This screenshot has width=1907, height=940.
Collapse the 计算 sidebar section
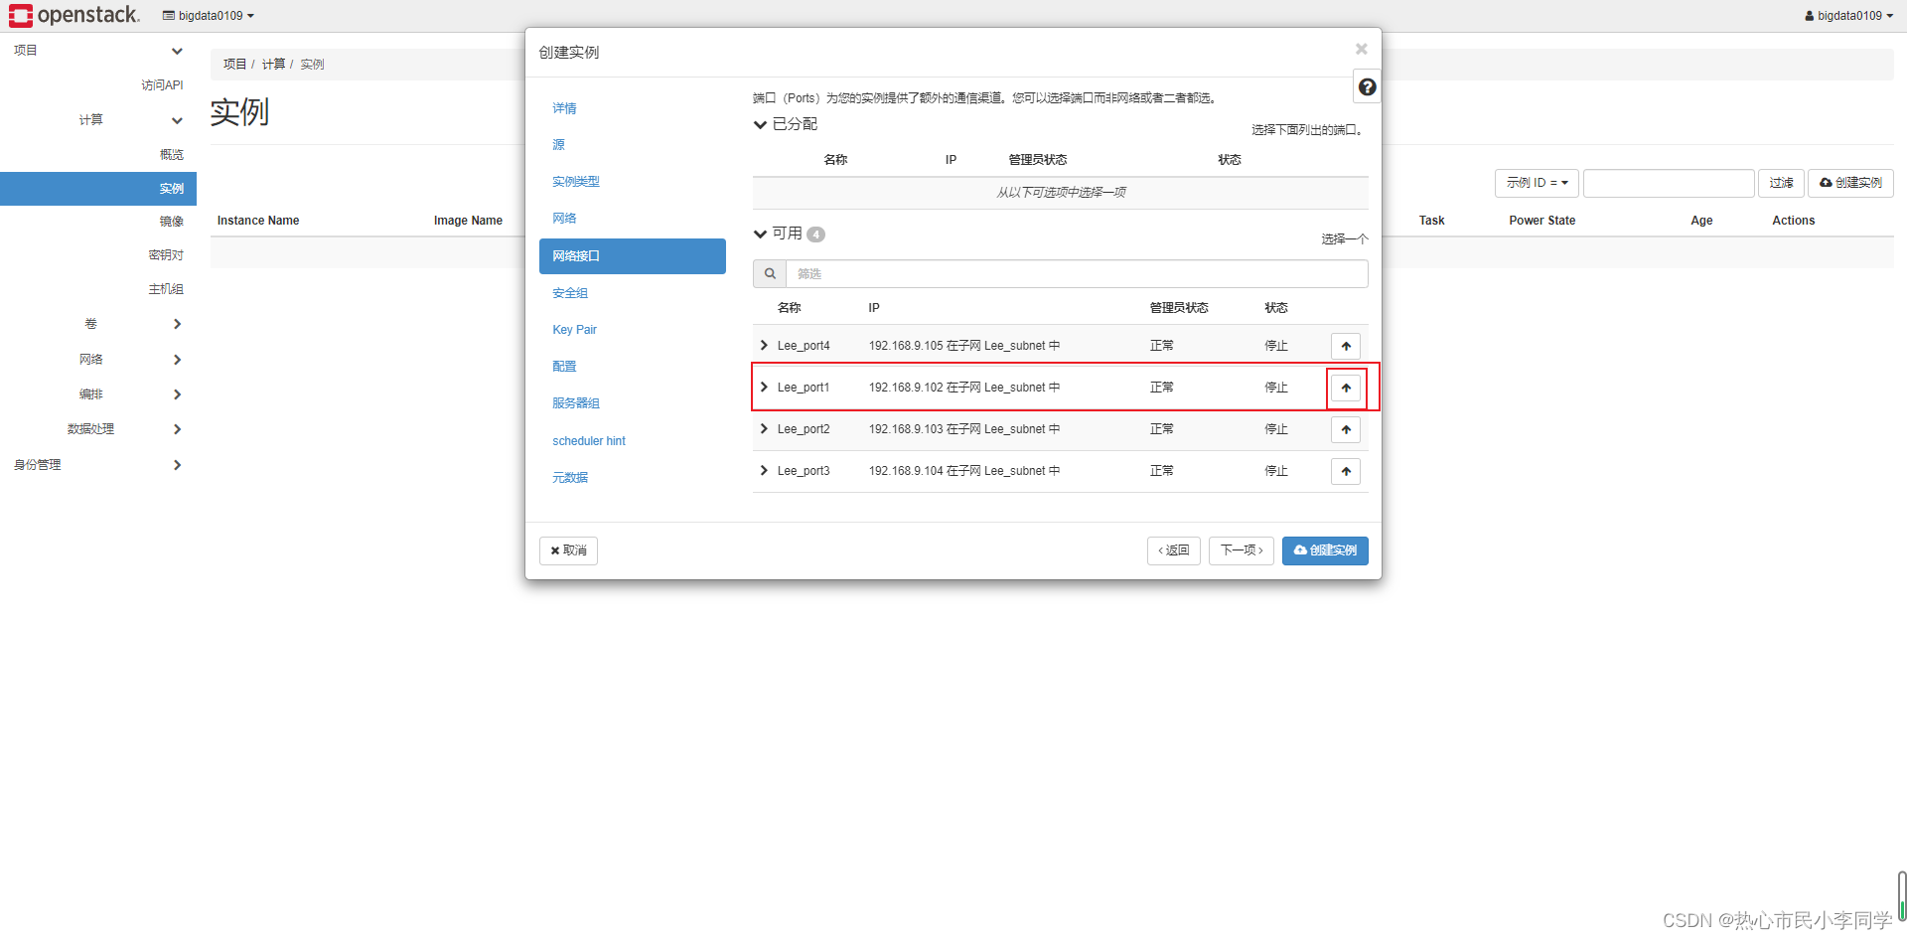(177, 120)
